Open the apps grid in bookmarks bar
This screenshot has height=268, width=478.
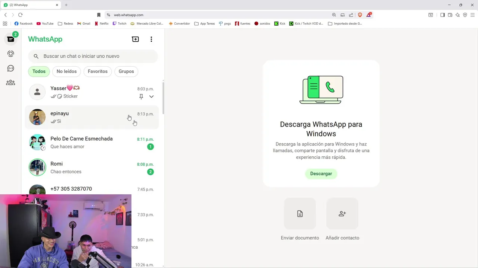point(5,23)
